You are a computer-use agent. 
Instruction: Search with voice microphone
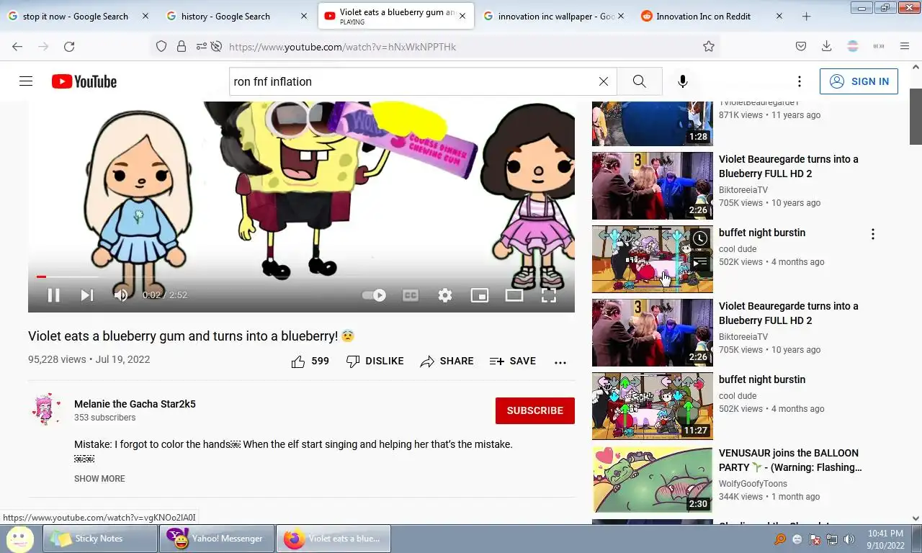point(683,81)
